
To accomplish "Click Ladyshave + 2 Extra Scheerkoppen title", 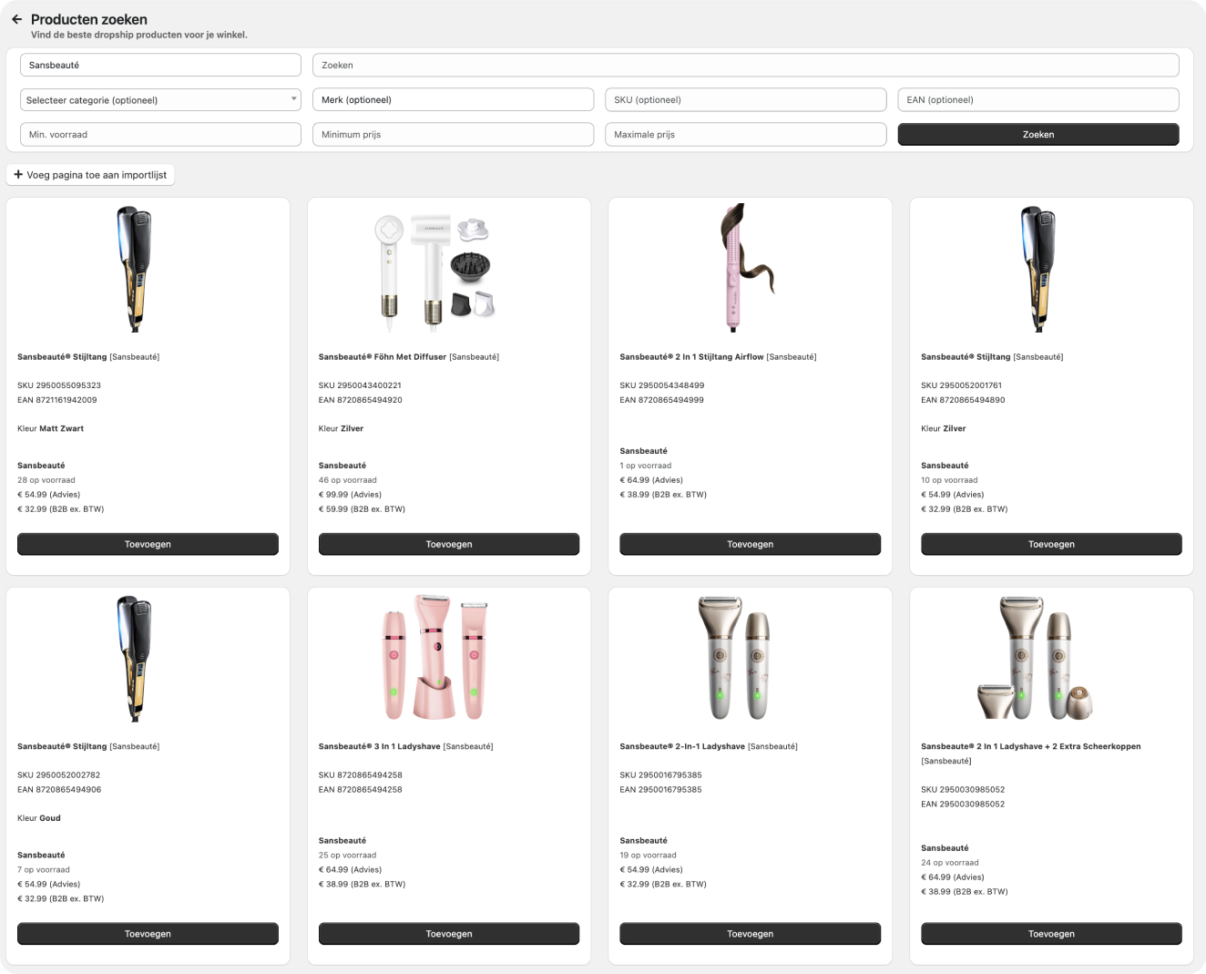I will coord(1031,747).
